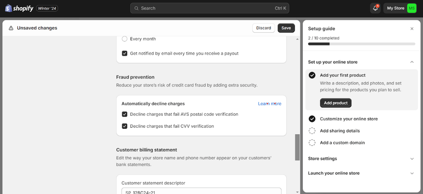Viewport: 423px width, 194px height.
Task: Open the My Store account menu
Action: click(x=400, y=8)
